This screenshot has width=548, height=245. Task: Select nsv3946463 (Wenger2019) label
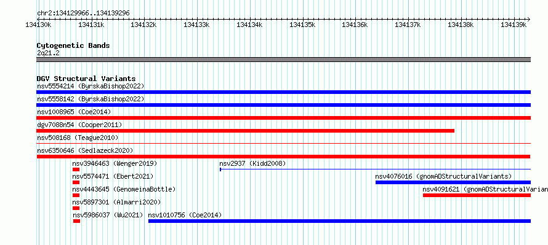115,163
